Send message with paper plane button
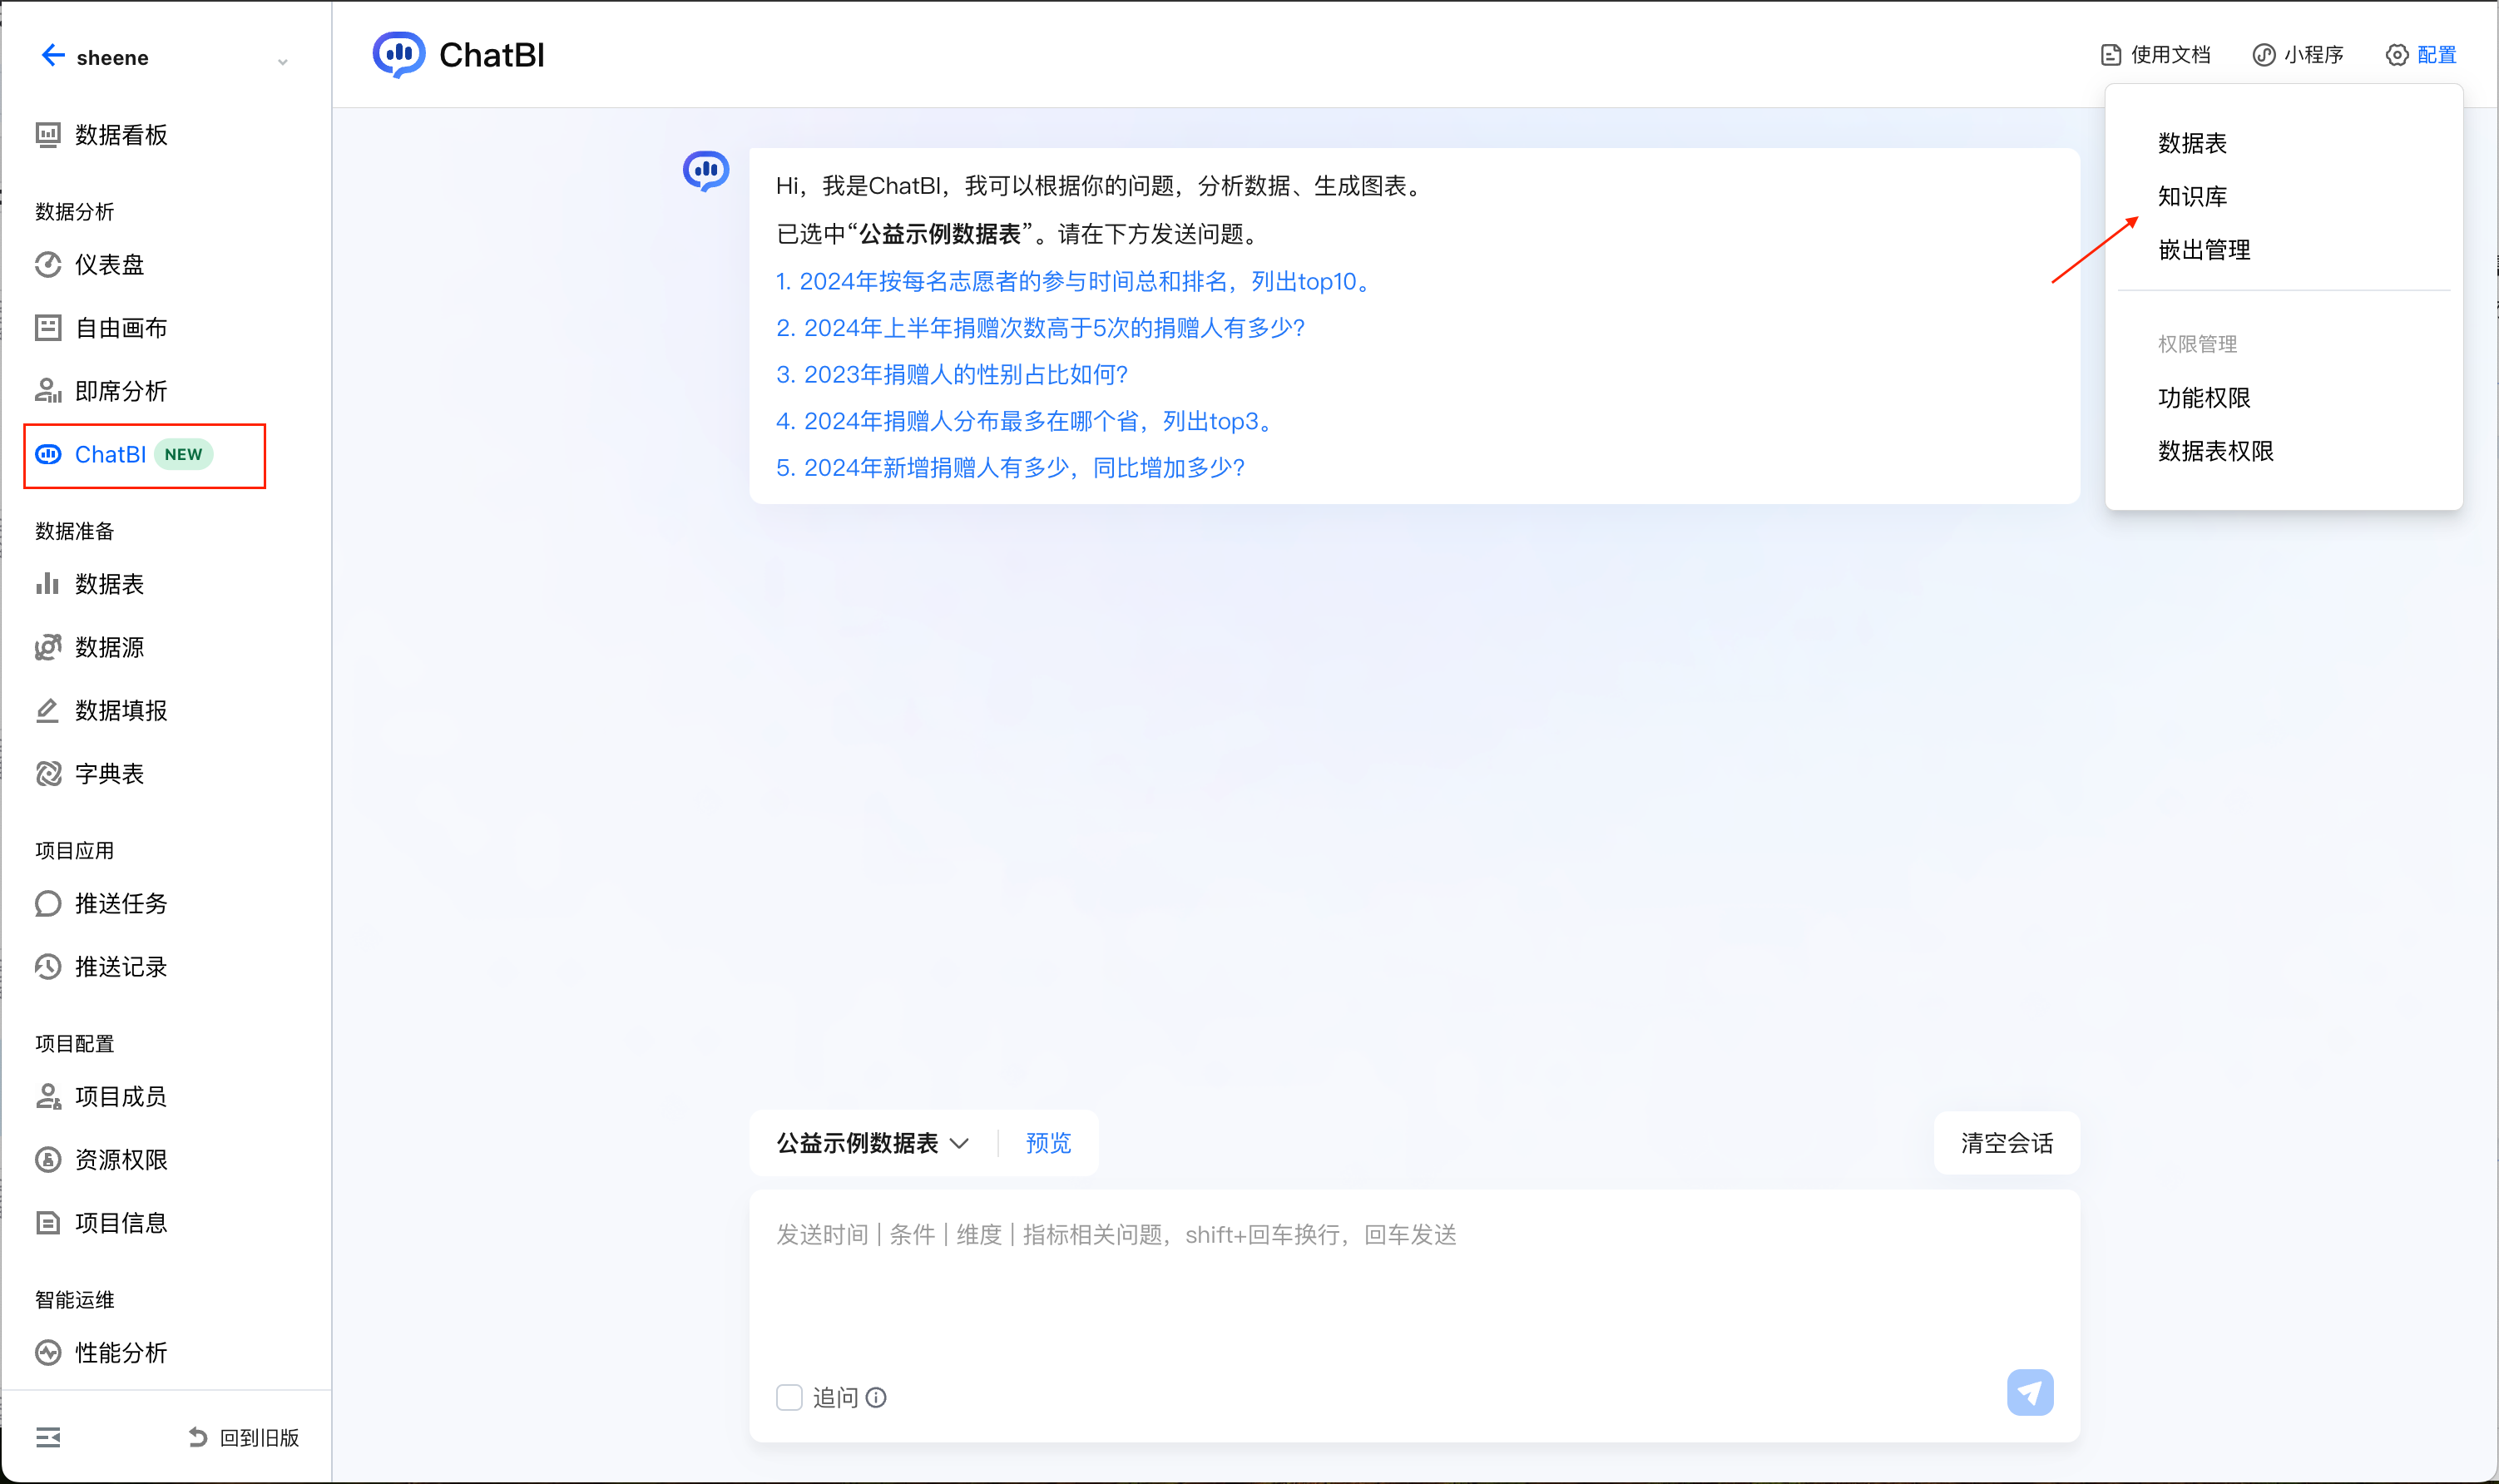The height and width of the screenshot is (1484, 2499). [2030, 1392]
